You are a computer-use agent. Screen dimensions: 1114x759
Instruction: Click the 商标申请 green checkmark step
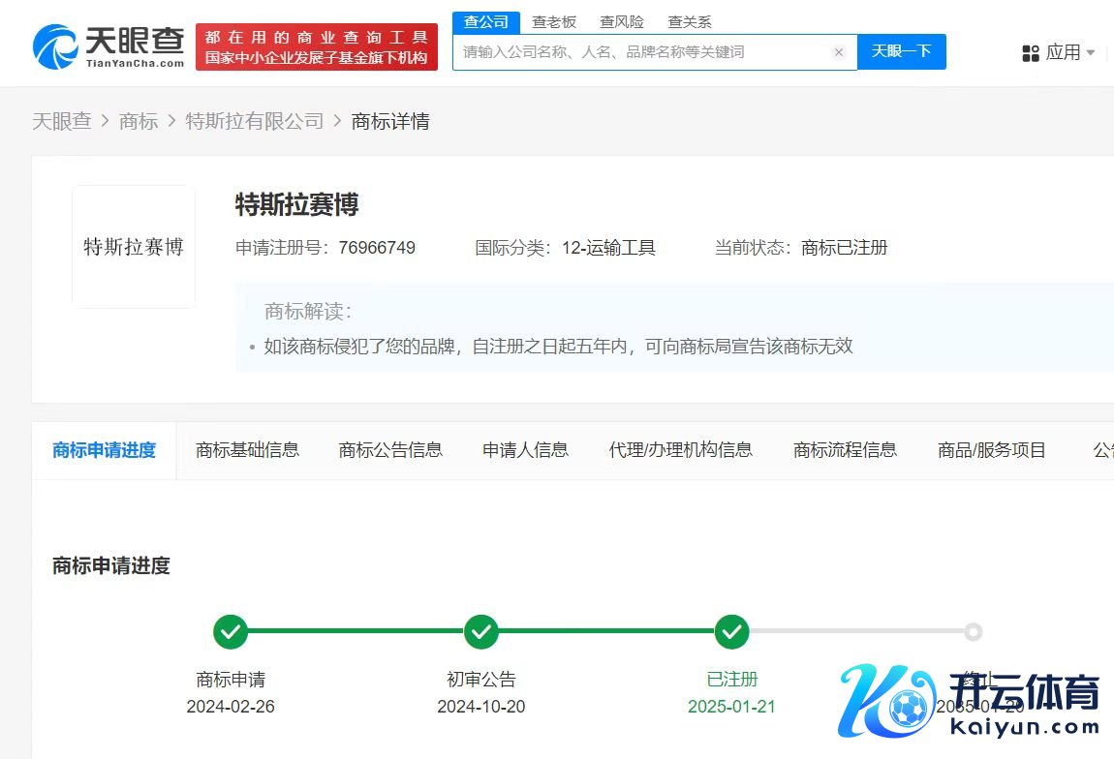(231, 632)
